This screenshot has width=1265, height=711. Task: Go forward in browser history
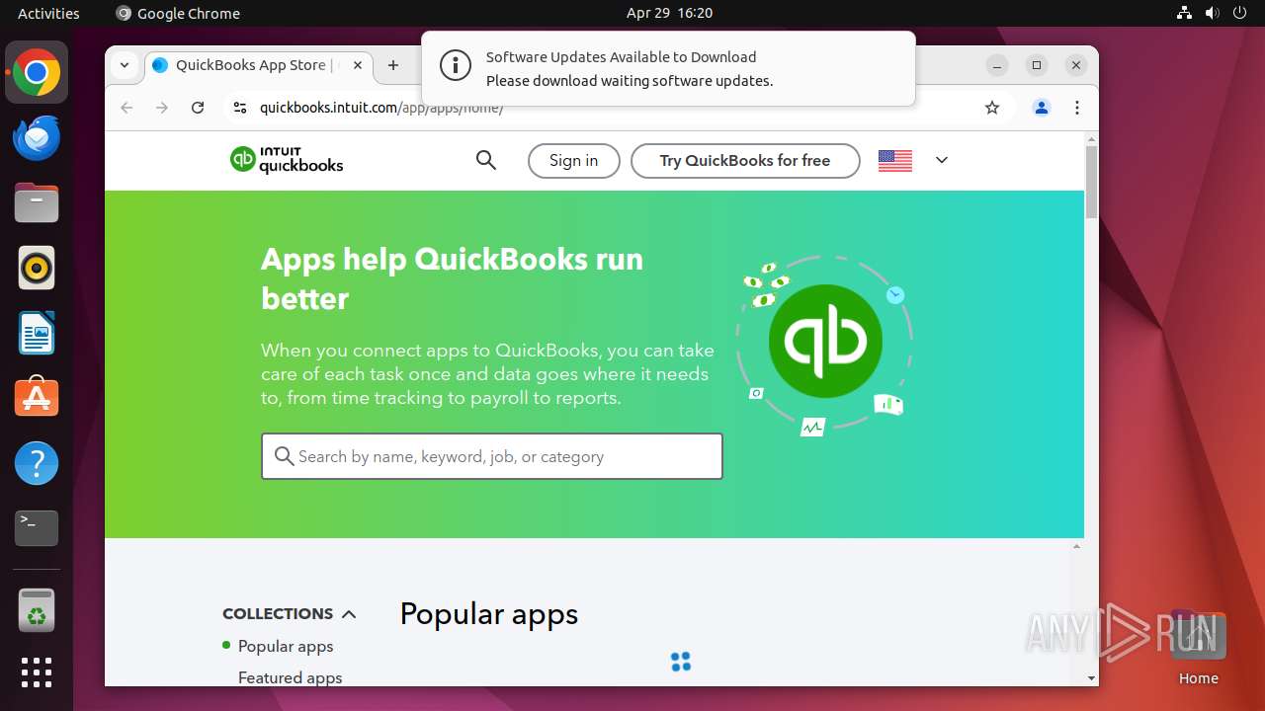tap(162, 108)
